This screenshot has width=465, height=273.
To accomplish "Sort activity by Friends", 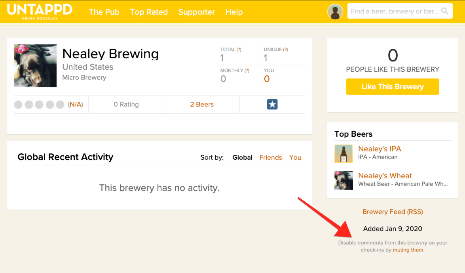I will click(x=271, y=157).
